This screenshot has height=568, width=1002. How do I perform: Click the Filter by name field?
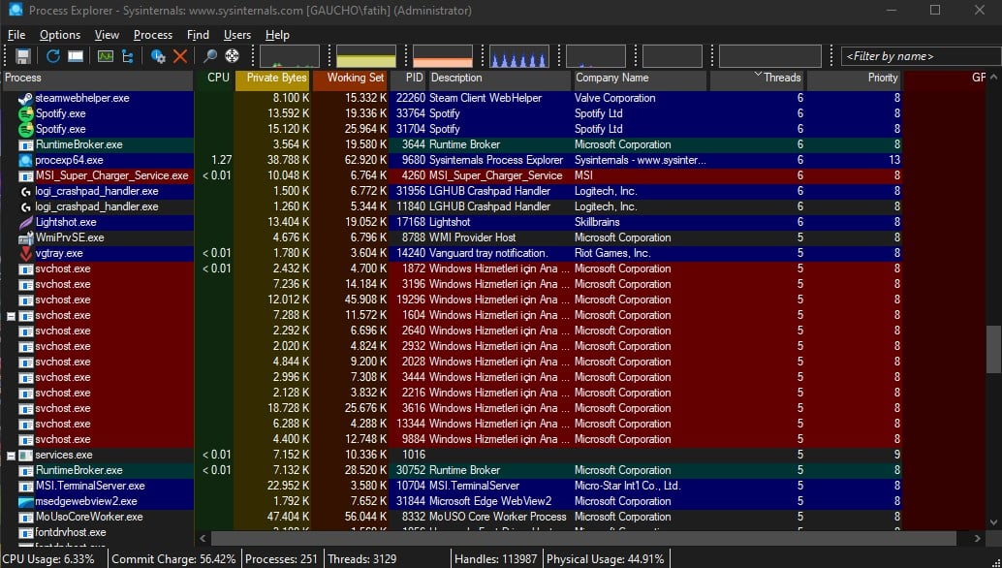click(x=921, y=56)
